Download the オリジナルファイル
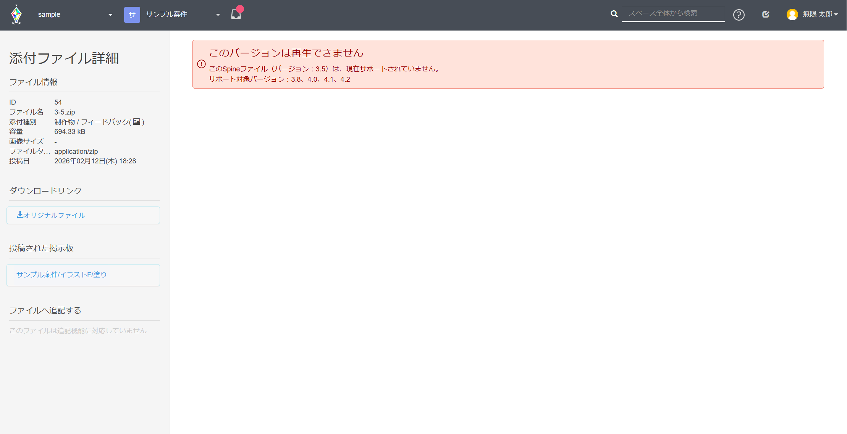 (54, 215)
